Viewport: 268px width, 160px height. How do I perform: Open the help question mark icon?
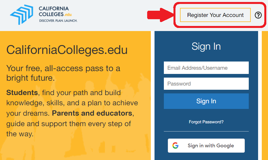point(258,15)
